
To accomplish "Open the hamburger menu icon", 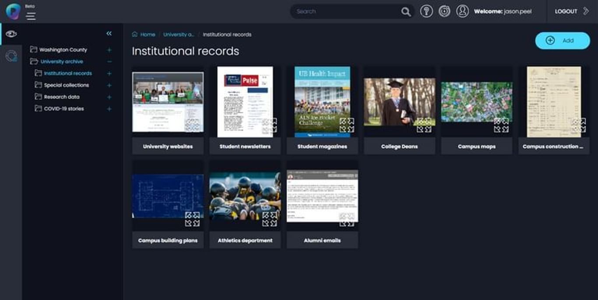I will [x=31, y=16].
